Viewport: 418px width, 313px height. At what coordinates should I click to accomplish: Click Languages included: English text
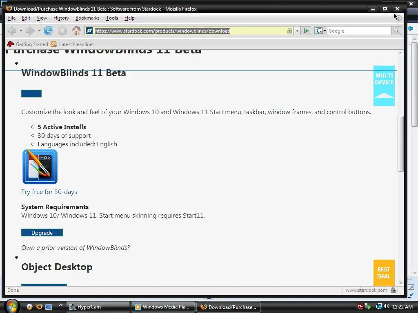point(77,144)
